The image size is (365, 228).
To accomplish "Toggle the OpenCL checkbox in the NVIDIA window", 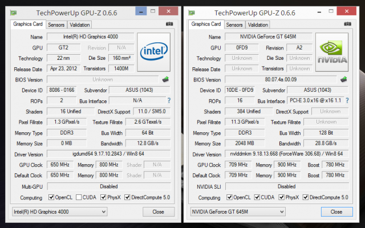I will click(x=229, y=197).
